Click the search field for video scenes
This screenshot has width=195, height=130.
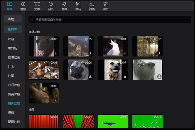110,20
